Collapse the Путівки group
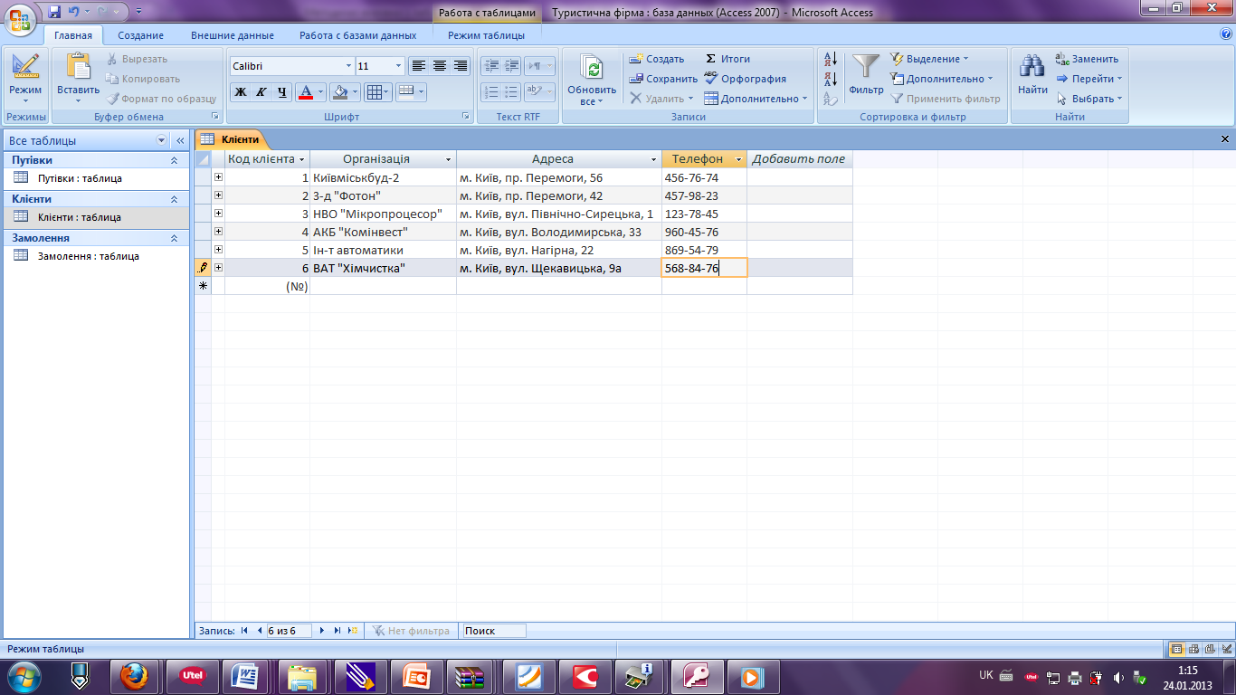 (x=175, y=160)
